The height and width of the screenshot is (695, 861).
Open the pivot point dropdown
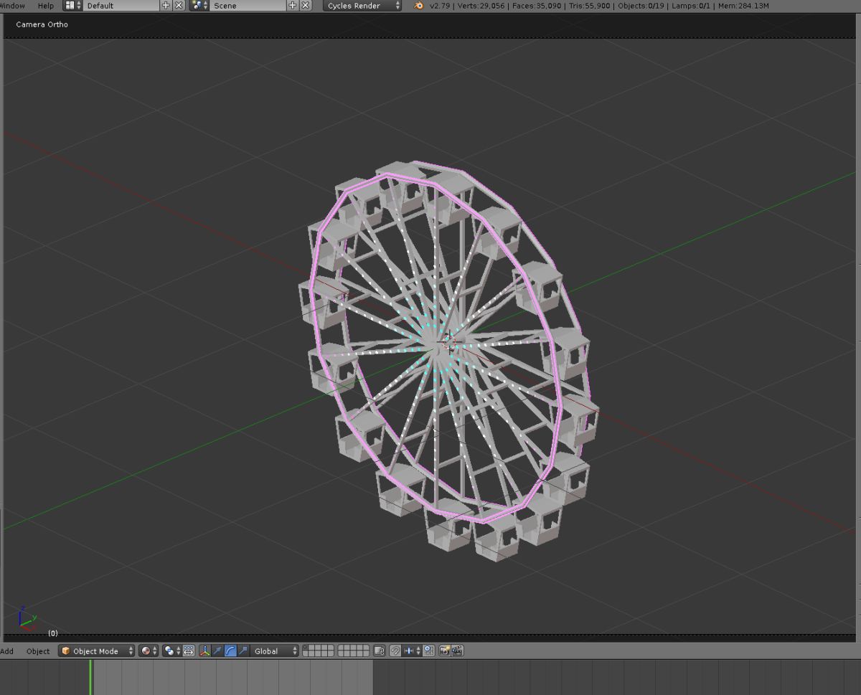[x=172, y=651]
